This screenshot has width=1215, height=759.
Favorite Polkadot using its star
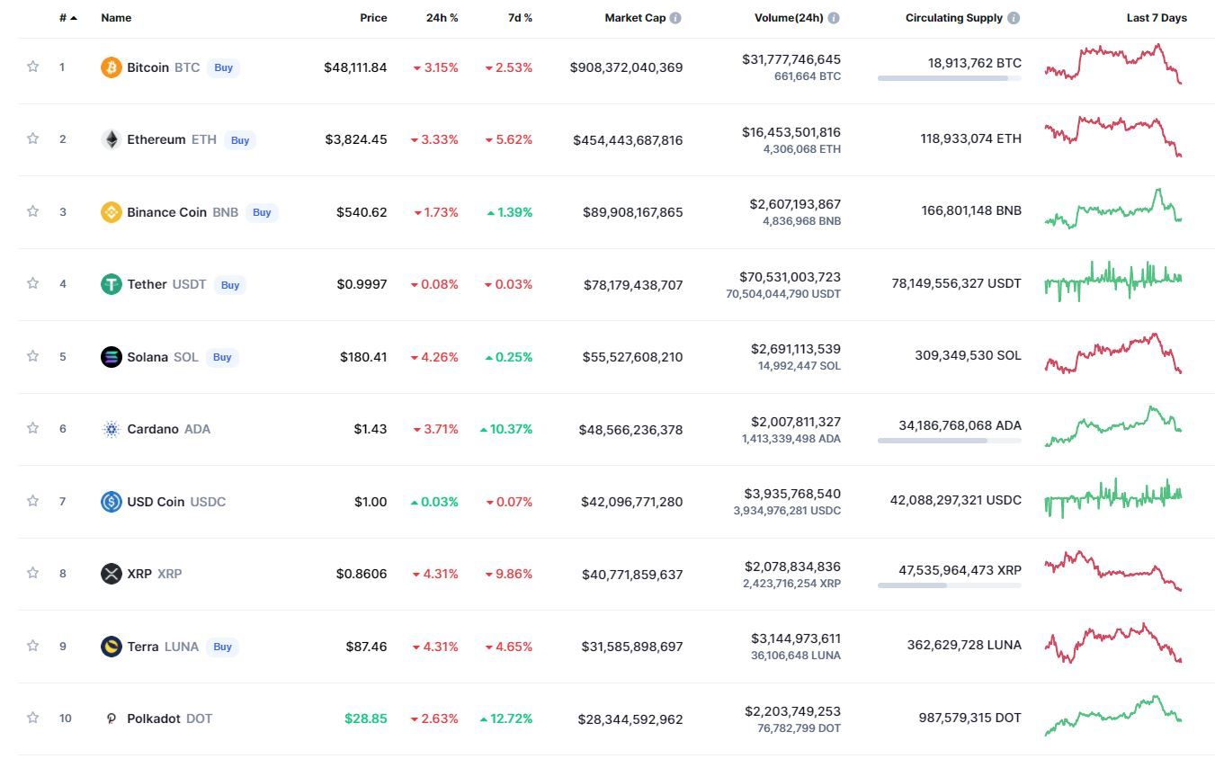(33, 718)
